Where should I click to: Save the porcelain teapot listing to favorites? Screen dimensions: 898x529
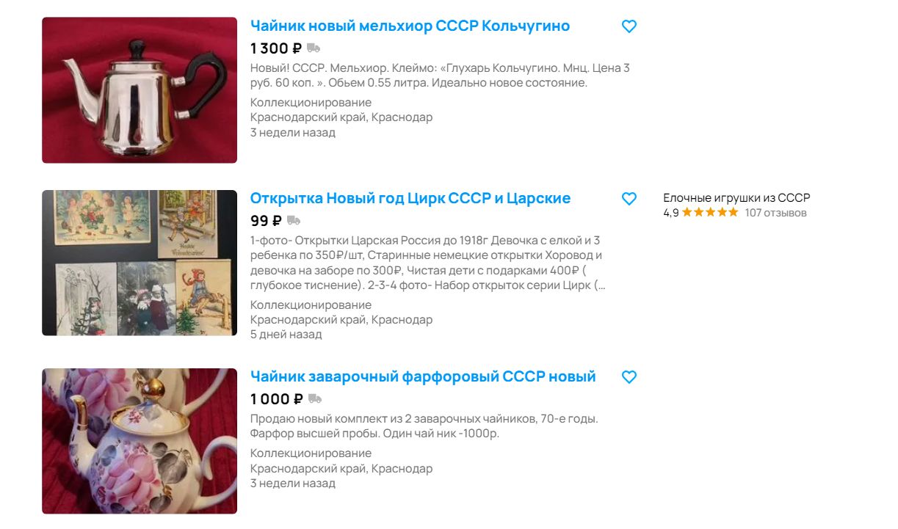[629, 377]
